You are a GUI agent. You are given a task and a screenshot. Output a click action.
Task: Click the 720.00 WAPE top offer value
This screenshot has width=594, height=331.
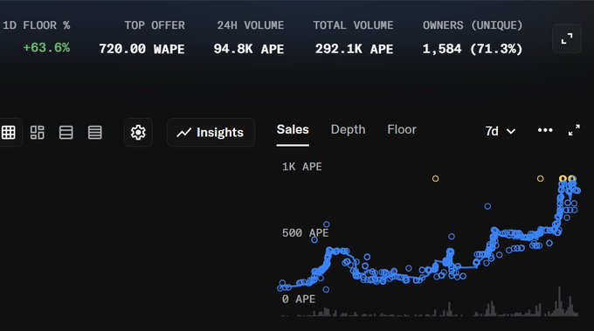pyautogui.click(x=142, y=49)
